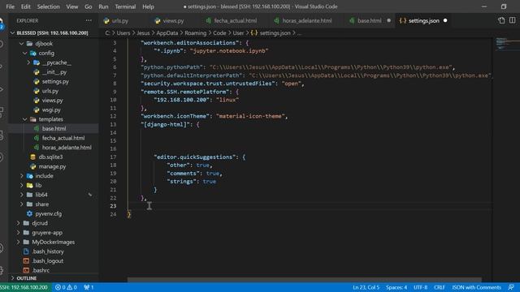Screen dimensions: 520x292
Task: Expand the MyDockerImages folder
Action: (x=18, y=242)
